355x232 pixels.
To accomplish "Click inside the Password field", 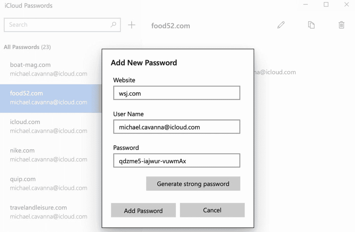I will (x=176, y=160).
